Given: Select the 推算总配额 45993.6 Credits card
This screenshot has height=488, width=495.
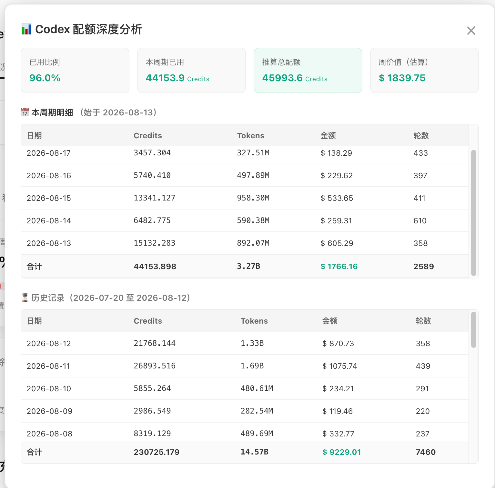Looking at the screenshot, I should [x=308, y=70].
